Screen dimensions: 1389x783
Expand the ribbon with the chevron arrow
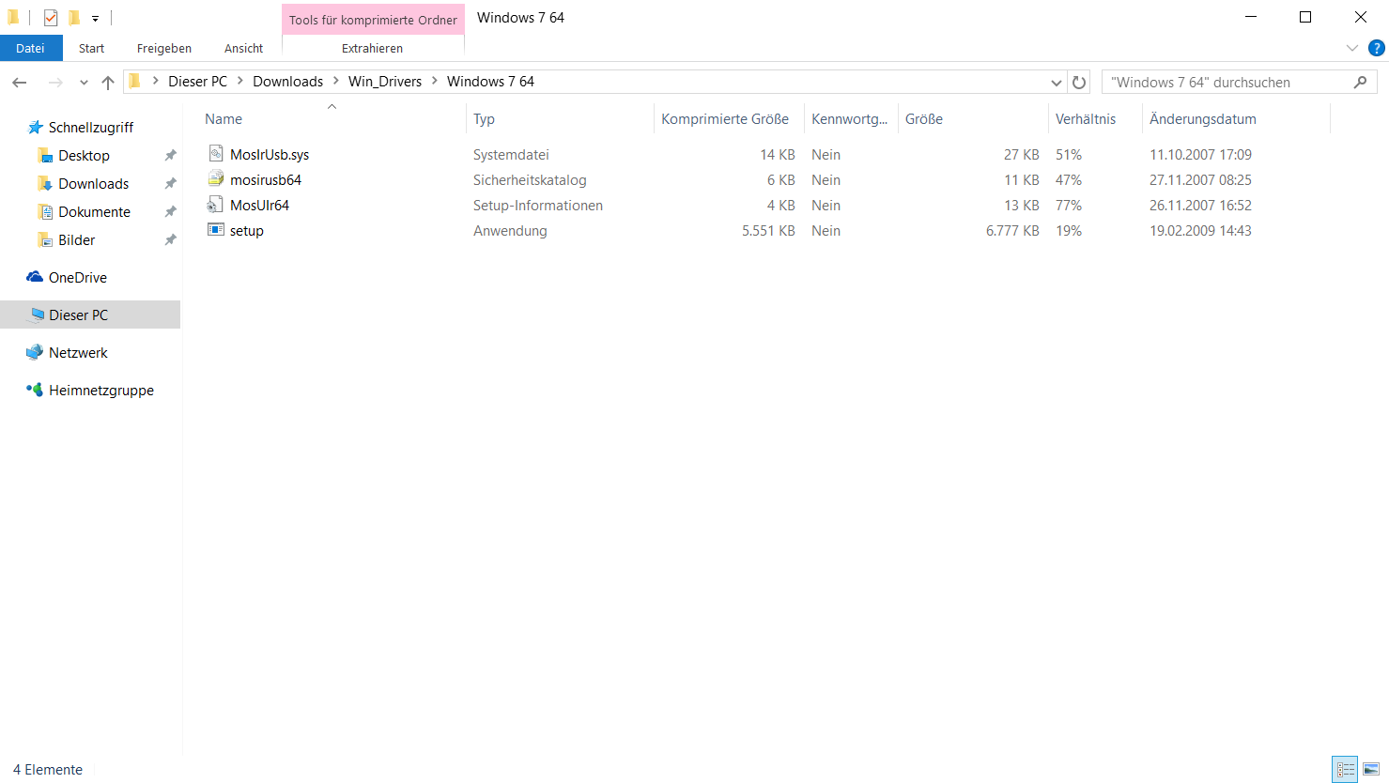pos(1352,48)
